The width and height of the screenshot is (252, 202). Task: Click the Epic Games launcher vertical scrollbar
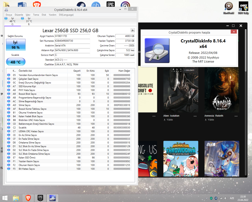click(246, 50)
